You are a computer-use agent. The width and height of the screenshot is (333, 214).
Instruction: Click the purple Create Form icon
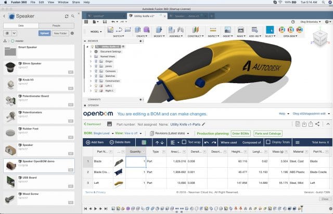pyautogui.click(x=147, y=30)
